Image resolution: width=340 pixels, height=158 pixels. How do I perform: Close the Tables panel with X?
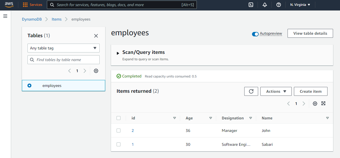[96, 36]
